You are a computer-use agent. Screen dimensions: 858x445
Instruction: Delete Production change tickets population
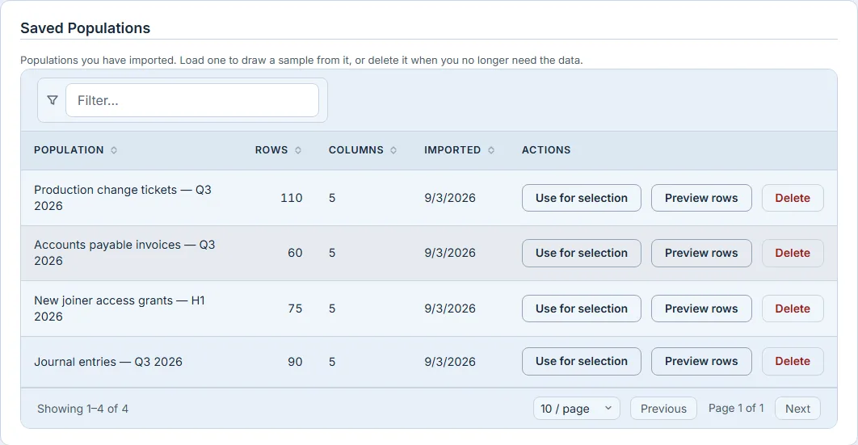coord(793,198)
